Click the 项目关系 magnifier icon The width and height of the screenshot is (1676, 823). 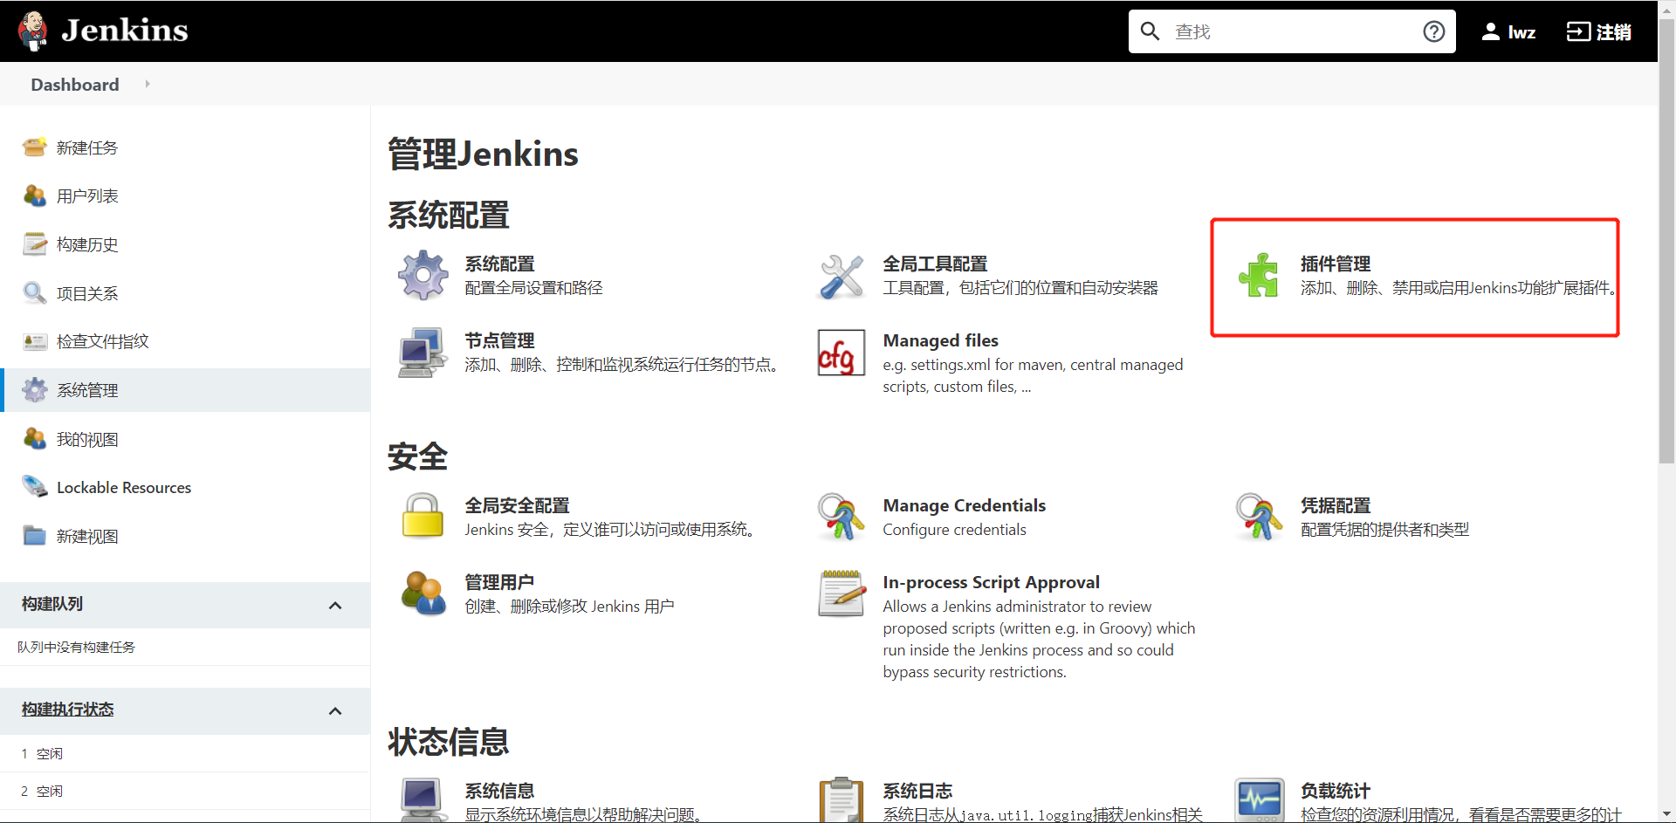(x=35, y=293)
